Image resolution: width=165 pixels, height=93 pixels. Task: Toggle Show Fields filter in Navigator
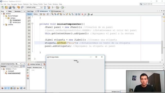pos(5,88)
